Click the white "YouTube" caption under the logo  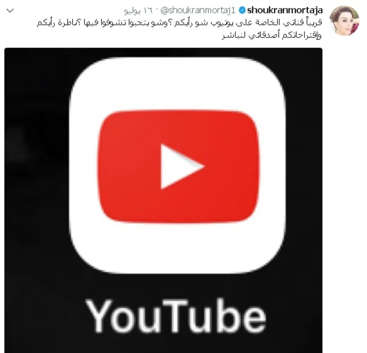[176, 315]
